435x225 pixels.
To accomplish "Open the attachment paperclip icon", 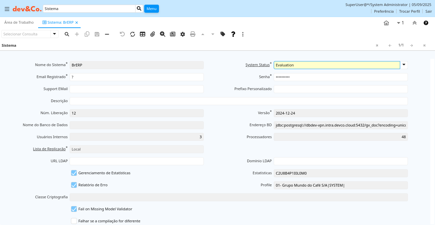I will click(153, 34).
